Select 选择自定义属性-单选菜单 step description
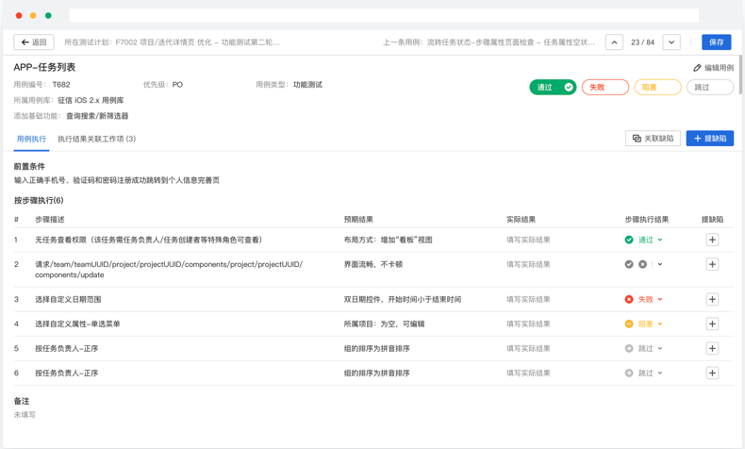 point(77,324)
